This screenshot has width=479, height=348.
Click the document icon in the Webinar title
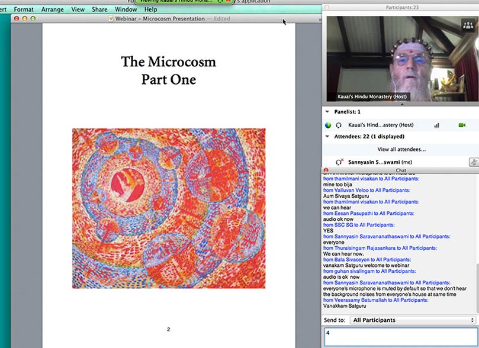pyautogui.click(x=111, y=19)
